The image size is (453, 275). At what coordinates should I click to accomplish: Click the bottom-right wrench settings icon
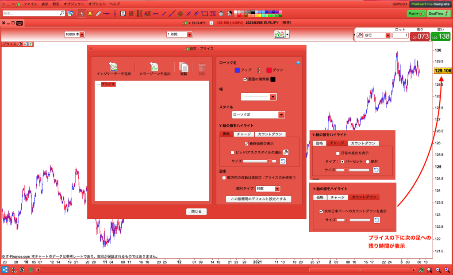421,270
